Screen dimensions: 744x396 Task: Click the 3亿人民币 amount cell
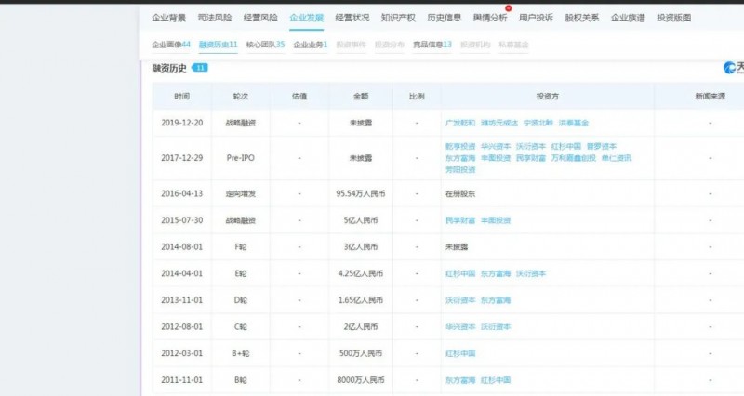click(361, 247)
